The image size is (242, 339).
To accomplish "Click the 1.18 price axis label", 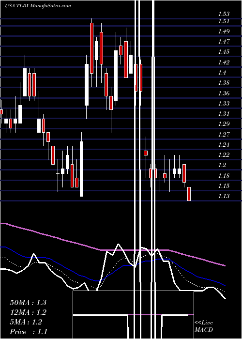I will (x=224, y=175).
